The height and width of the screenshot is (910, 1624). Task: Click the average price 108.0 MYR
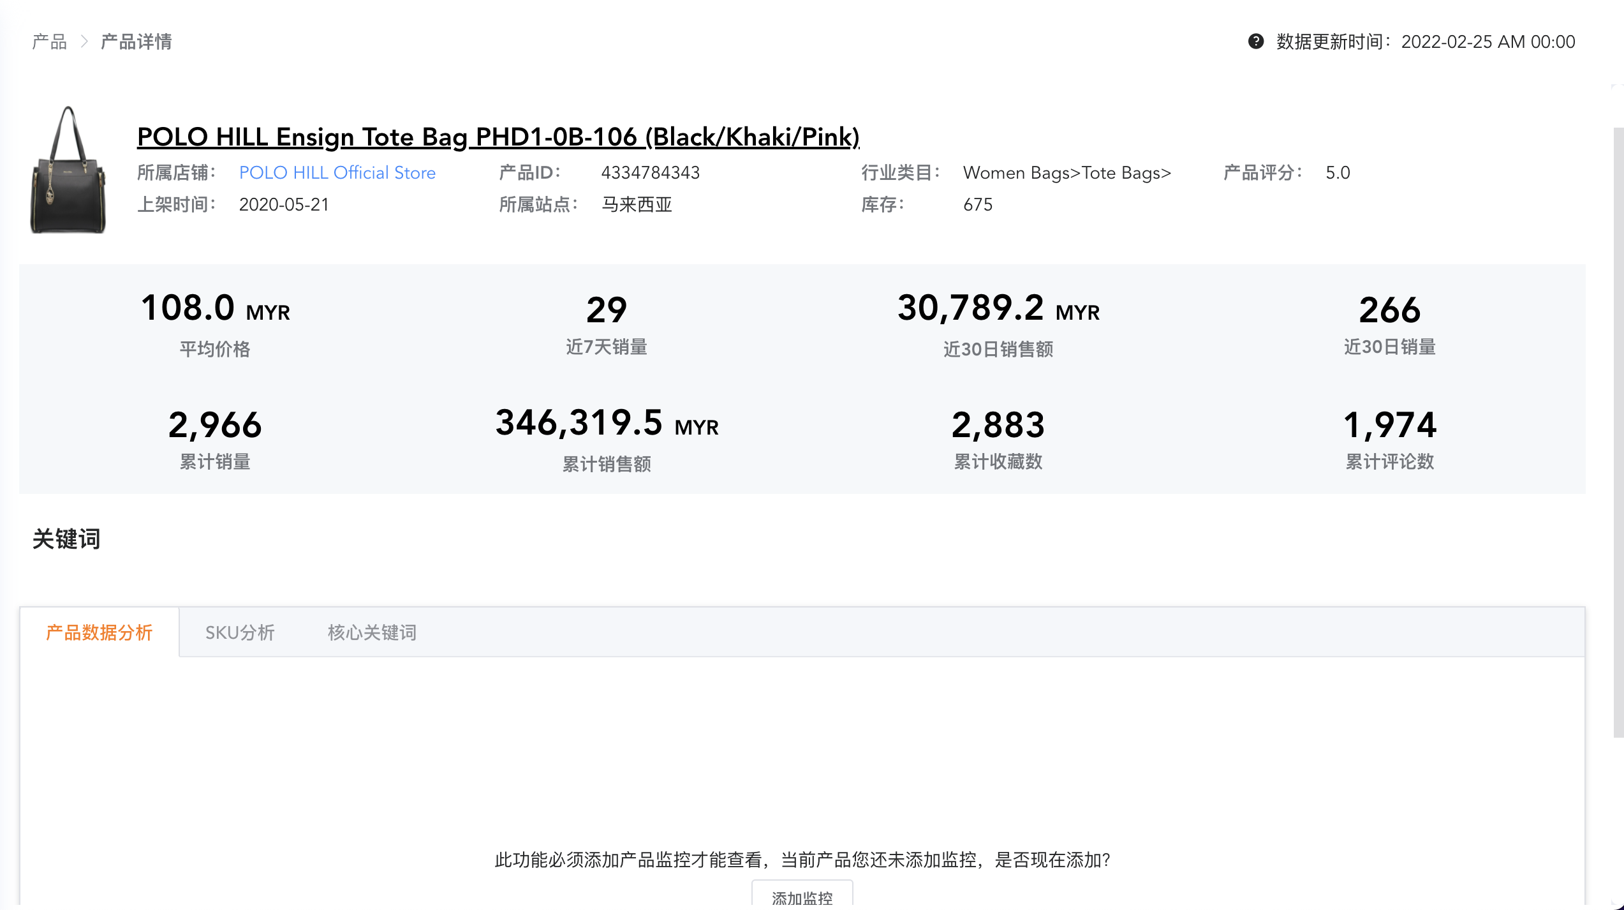coord(215,308)
